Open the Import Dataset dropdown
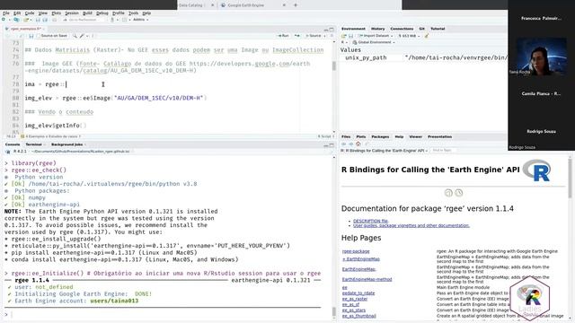The image size is (575, 323). tap(376, 36)
